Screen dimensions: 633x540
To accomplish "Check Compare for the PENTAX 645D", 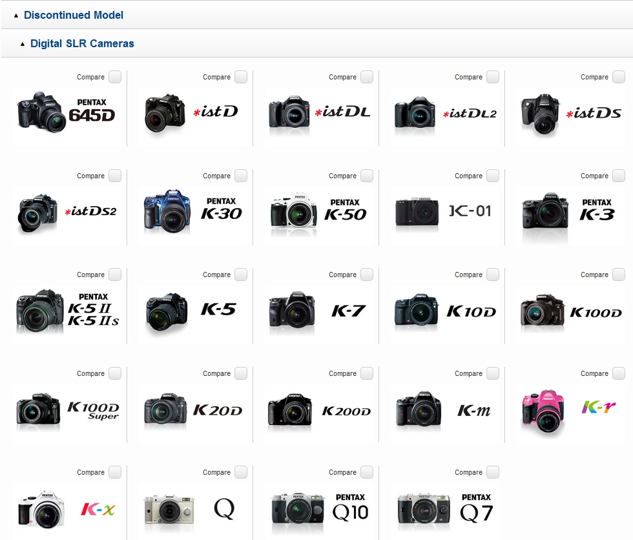I will (115, 77).
